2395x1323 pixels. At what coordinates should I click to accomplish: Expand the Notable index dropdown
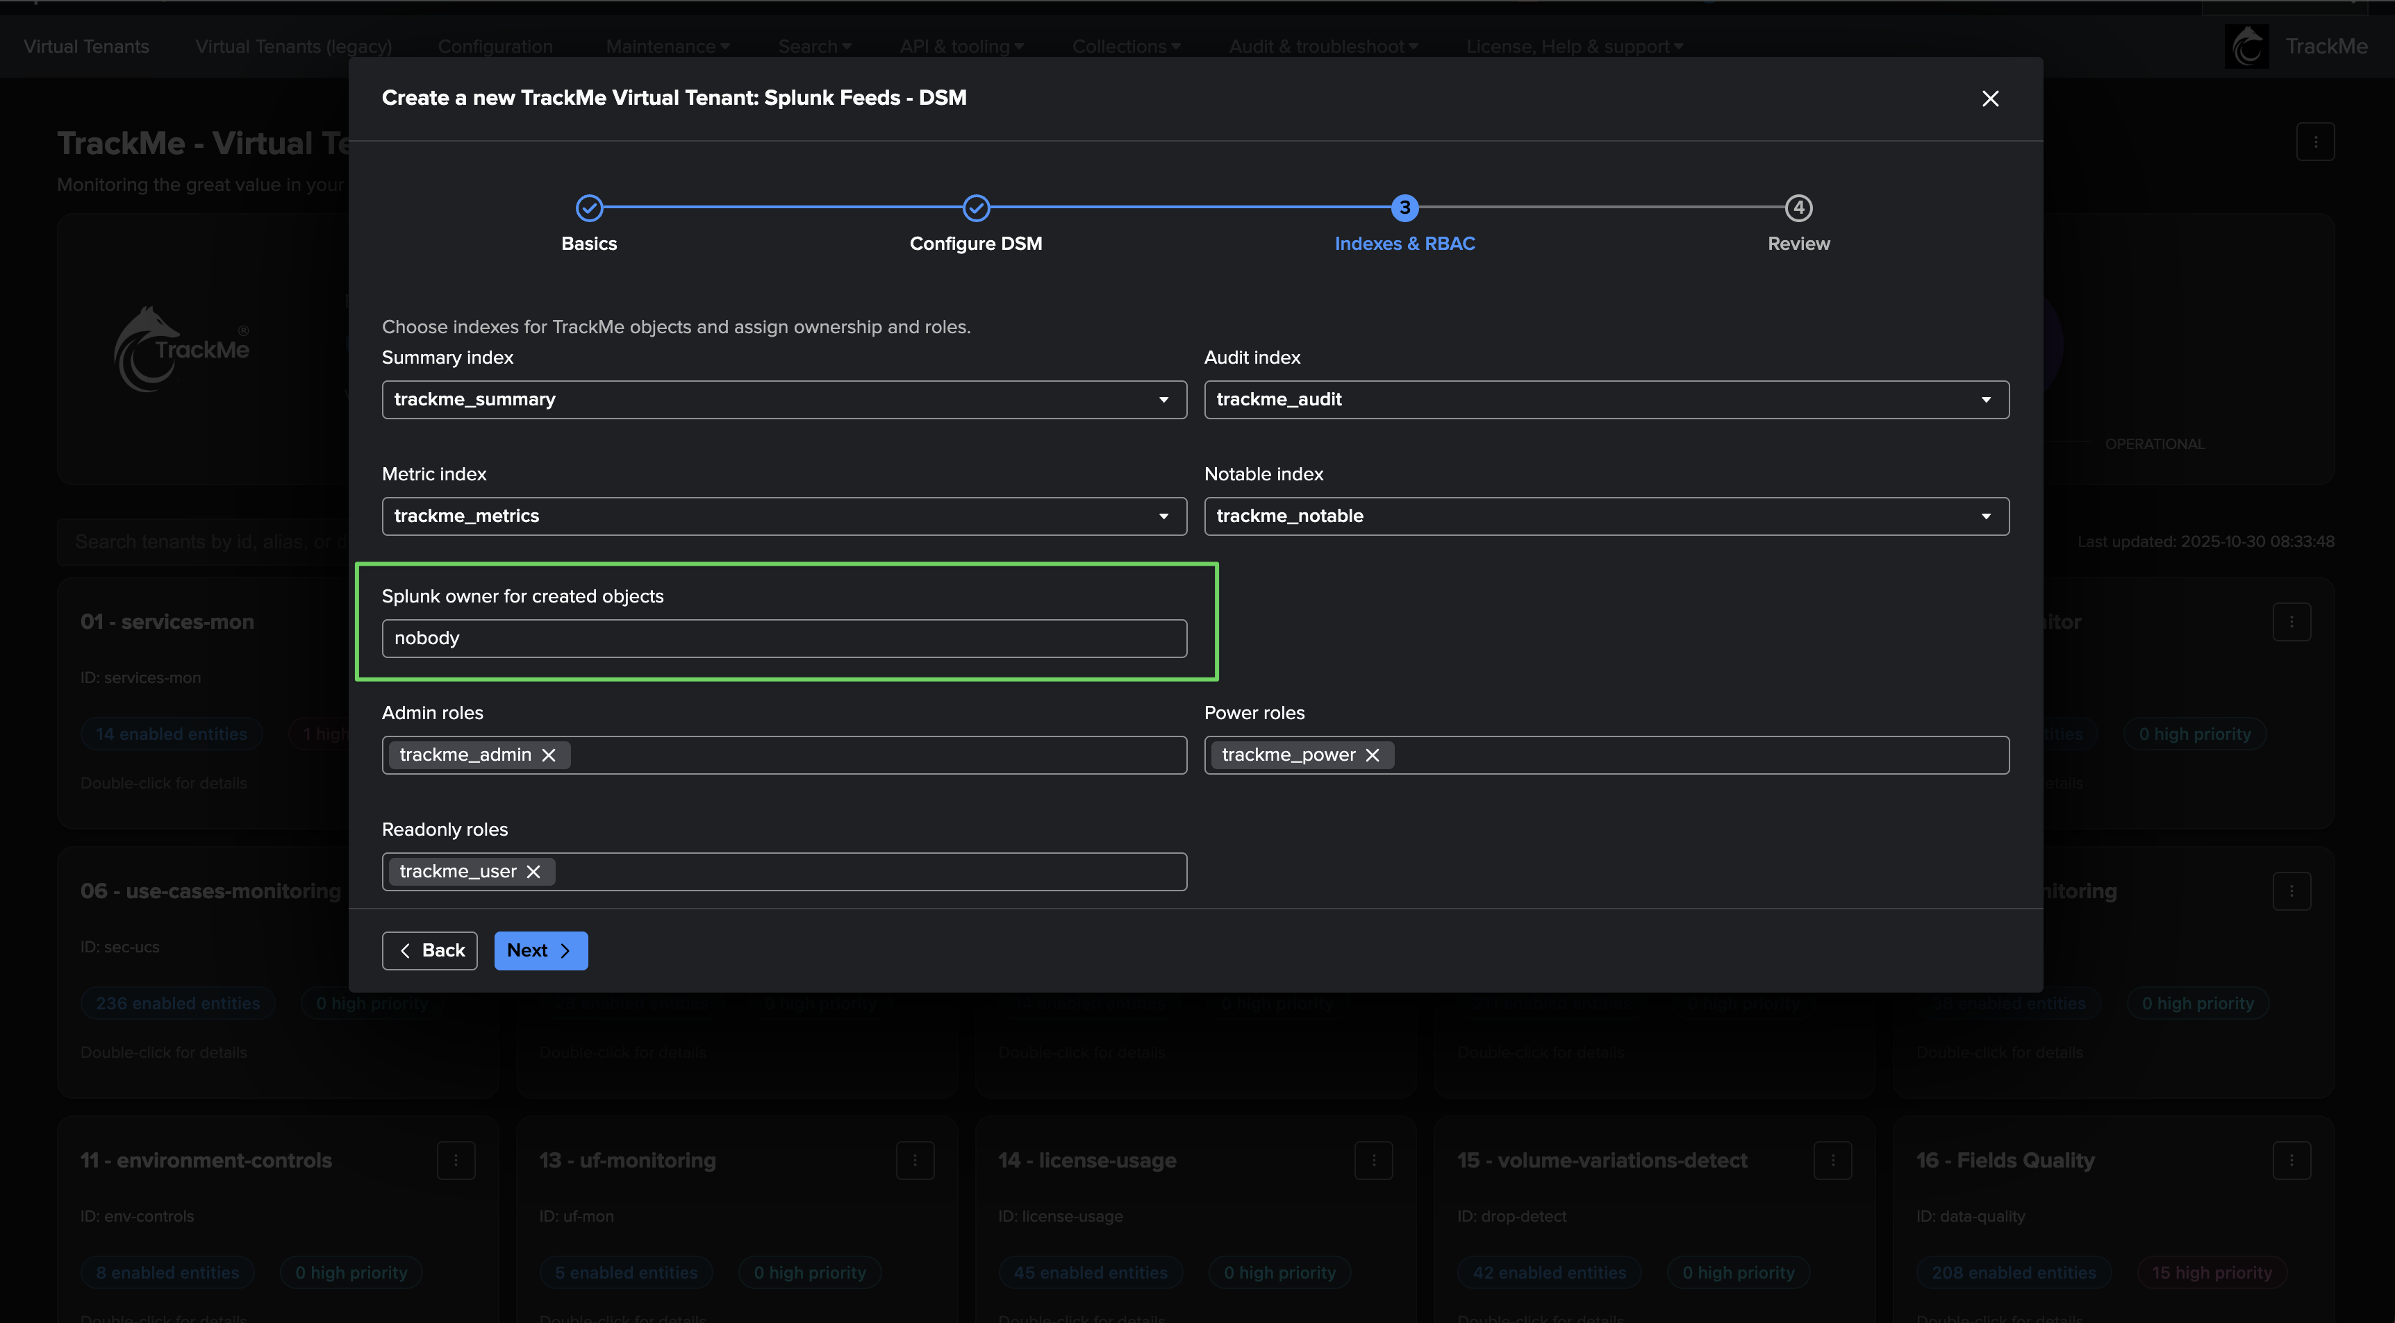pyautogui.click(x=1606, y=516)
